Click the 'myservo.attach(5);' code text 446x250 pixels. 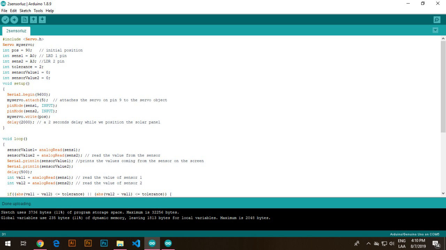28,100
